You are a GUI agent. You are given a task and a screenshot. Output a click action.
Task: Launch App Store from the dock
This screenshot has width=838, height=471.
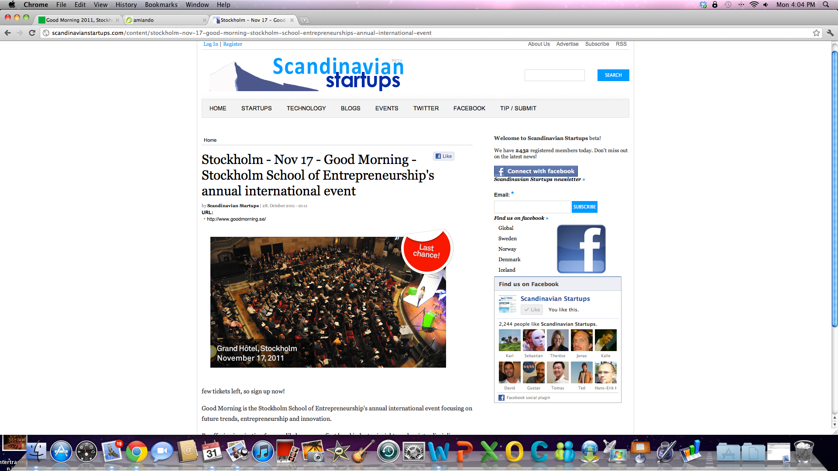pyautogui.click(x=61, y=451)
